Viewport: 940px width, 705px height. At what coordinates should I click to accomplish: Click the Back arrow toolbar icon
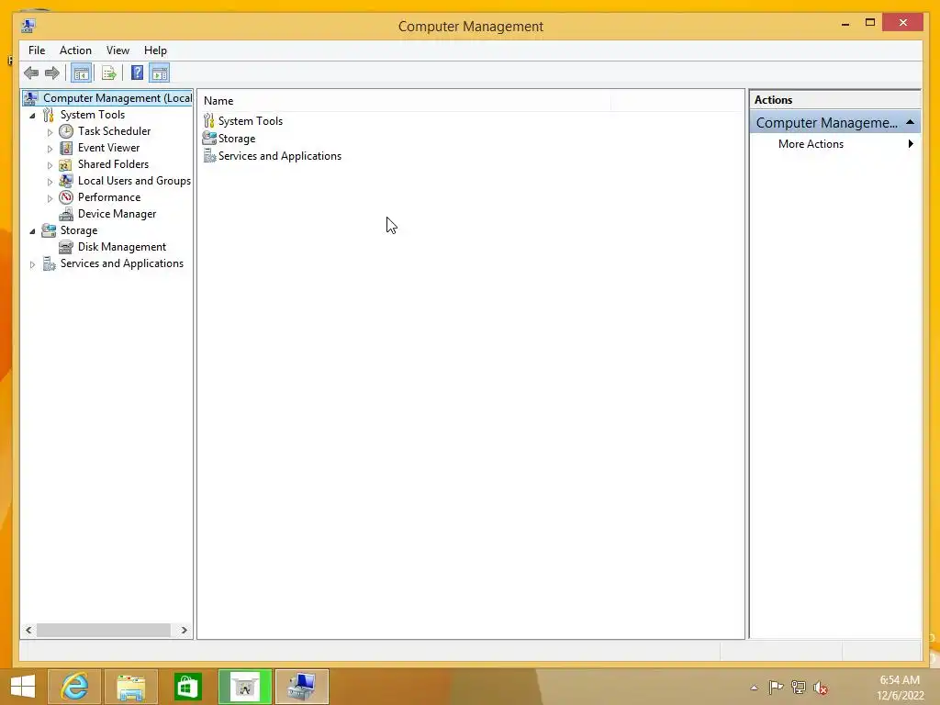click(31, 73)
